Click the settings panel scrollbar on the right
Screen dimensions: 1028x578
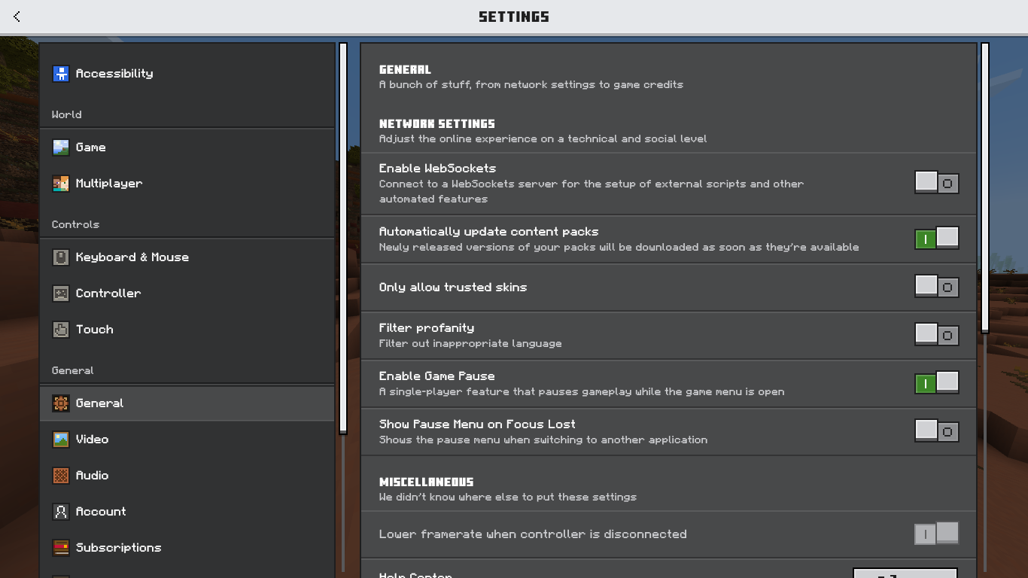[x=984, y=188]
